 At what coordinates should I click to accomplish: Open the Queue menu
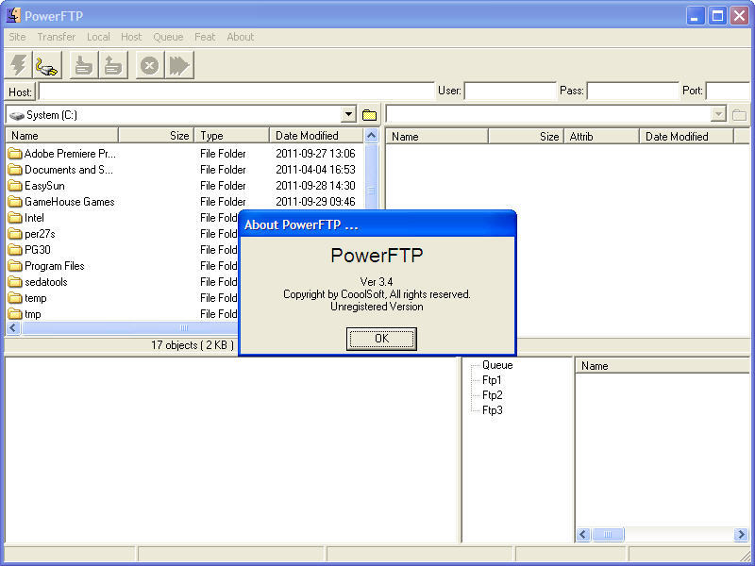(168, 37)
